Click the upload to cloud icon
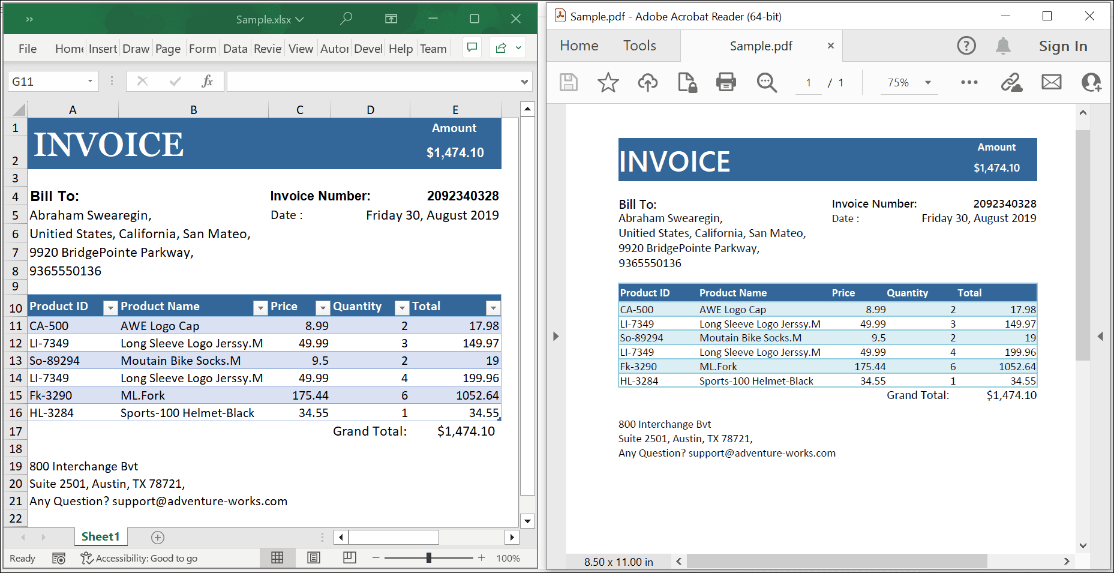Screen dimensions: 1114x573 647,82
